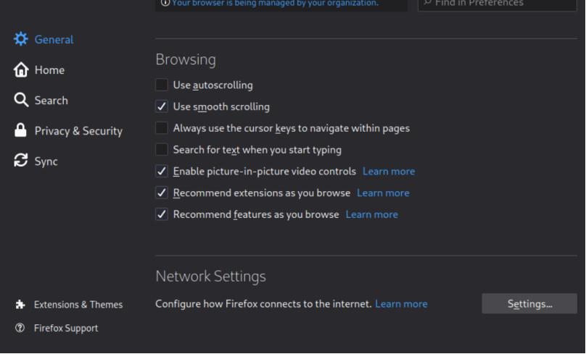
Task: Uncheck Recommend extensions as you browse
Action: [x=162, y=193]
